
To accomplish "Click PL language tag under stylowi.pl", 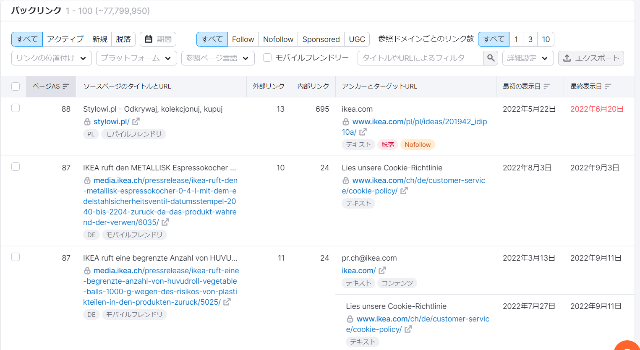I will 91,134.
